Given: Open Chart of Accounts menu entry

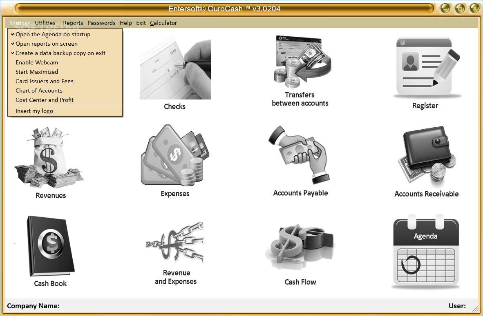Looking at the screenshot, I should tap(65, 91).
